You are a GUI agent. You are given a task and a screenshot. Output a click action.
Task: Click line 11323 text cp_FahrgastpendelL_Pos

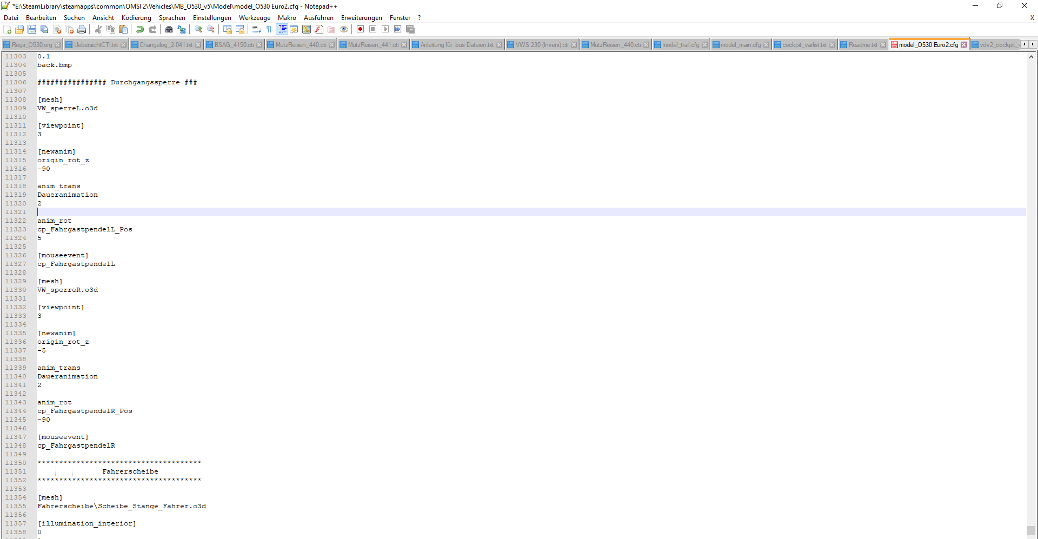(x=85, y=229)
